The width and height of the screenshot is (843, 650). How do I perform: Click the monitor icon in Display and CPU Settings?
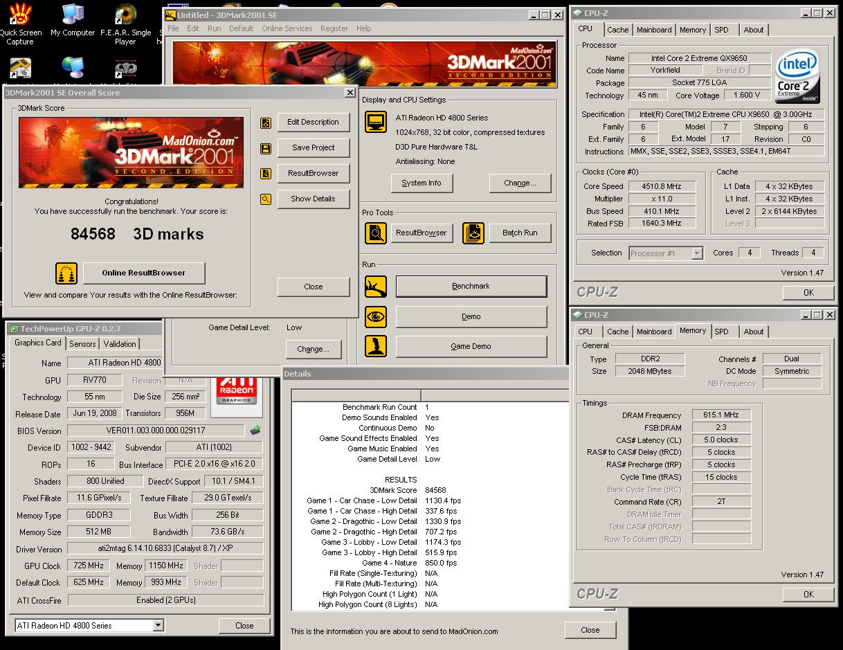point(376,121)
